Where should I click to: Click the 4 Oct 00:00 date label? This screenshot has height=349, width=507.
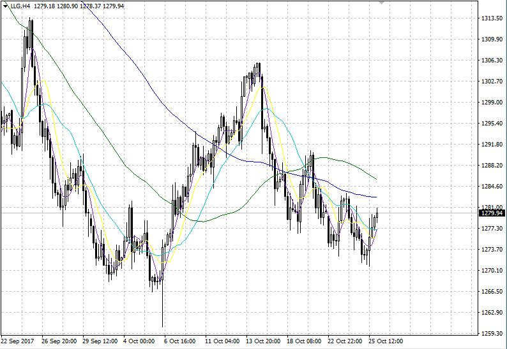click(140, 341)
